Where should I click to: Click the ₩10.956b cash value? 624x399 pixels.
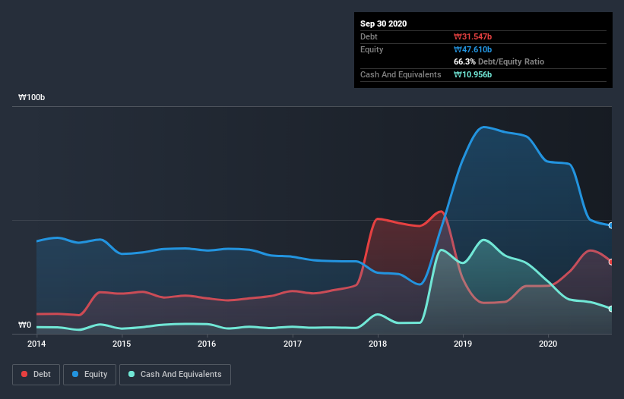tap(473, 74)
